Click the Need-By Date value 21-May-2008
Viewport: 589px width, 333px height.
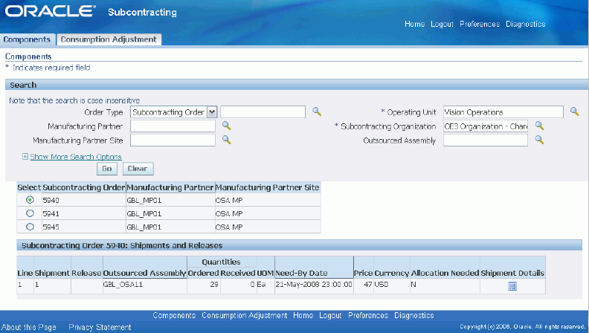314,284
